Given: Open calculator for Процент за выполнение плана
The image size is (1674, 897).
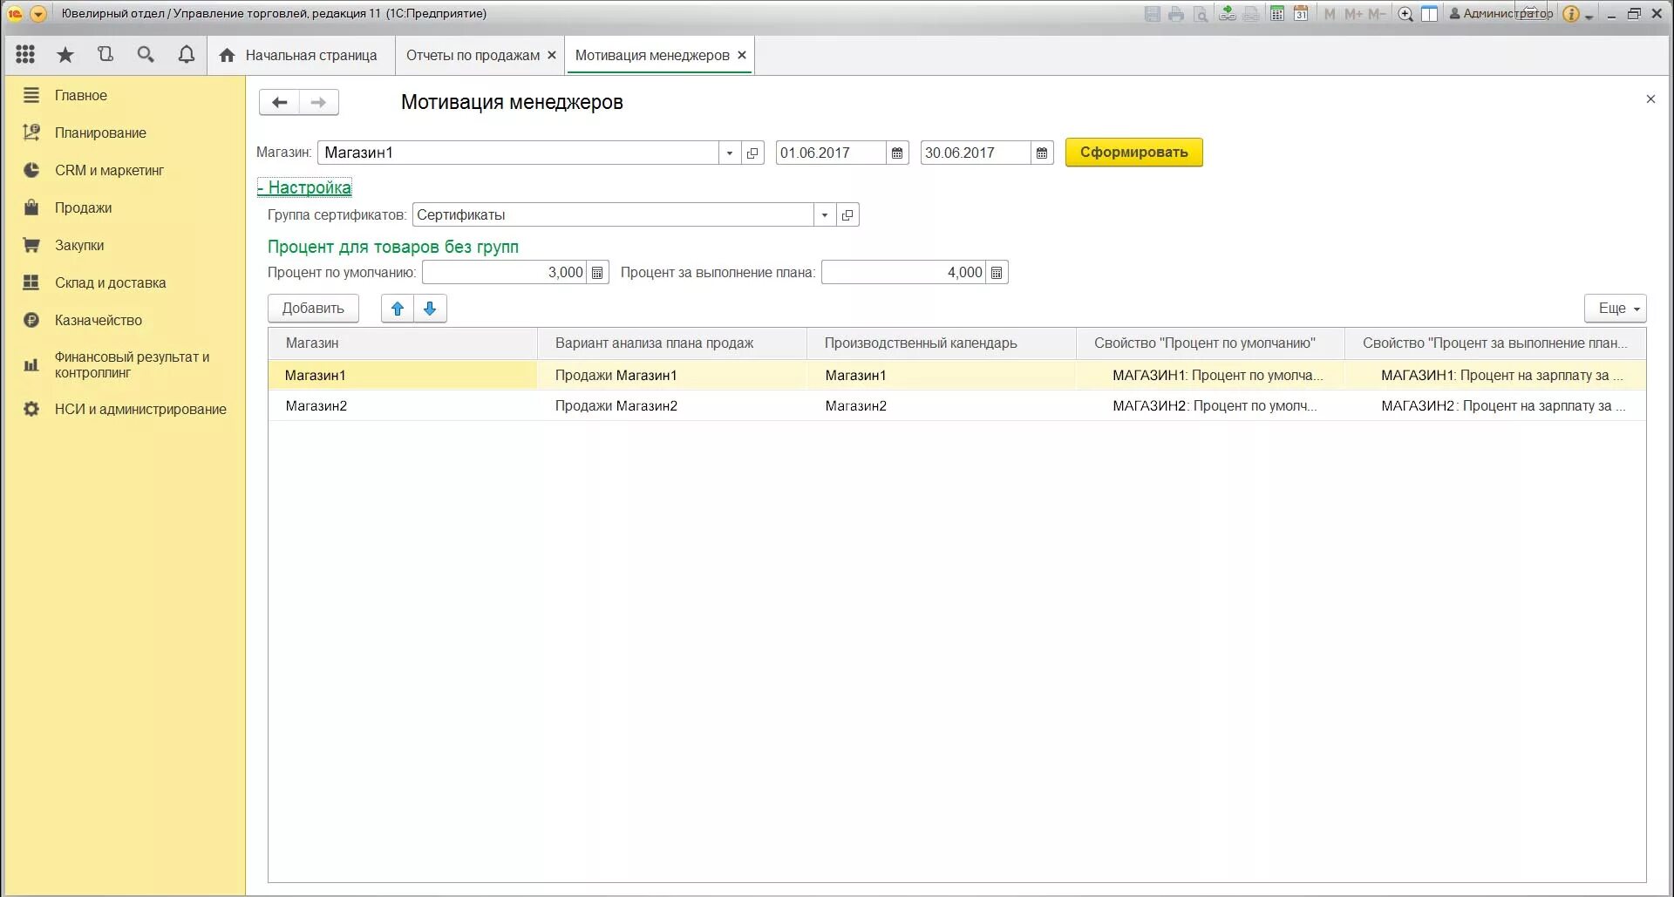Looking at the screenshot, I should (997, 272).
